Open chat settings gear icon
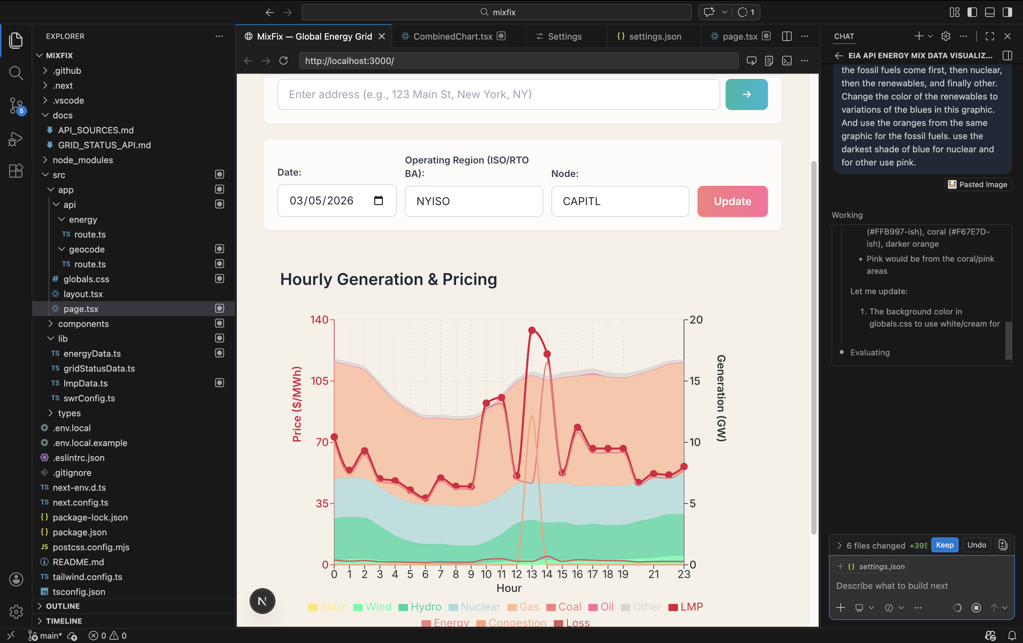The height and width of the screenshot is (643, 1023). point(945,36)
